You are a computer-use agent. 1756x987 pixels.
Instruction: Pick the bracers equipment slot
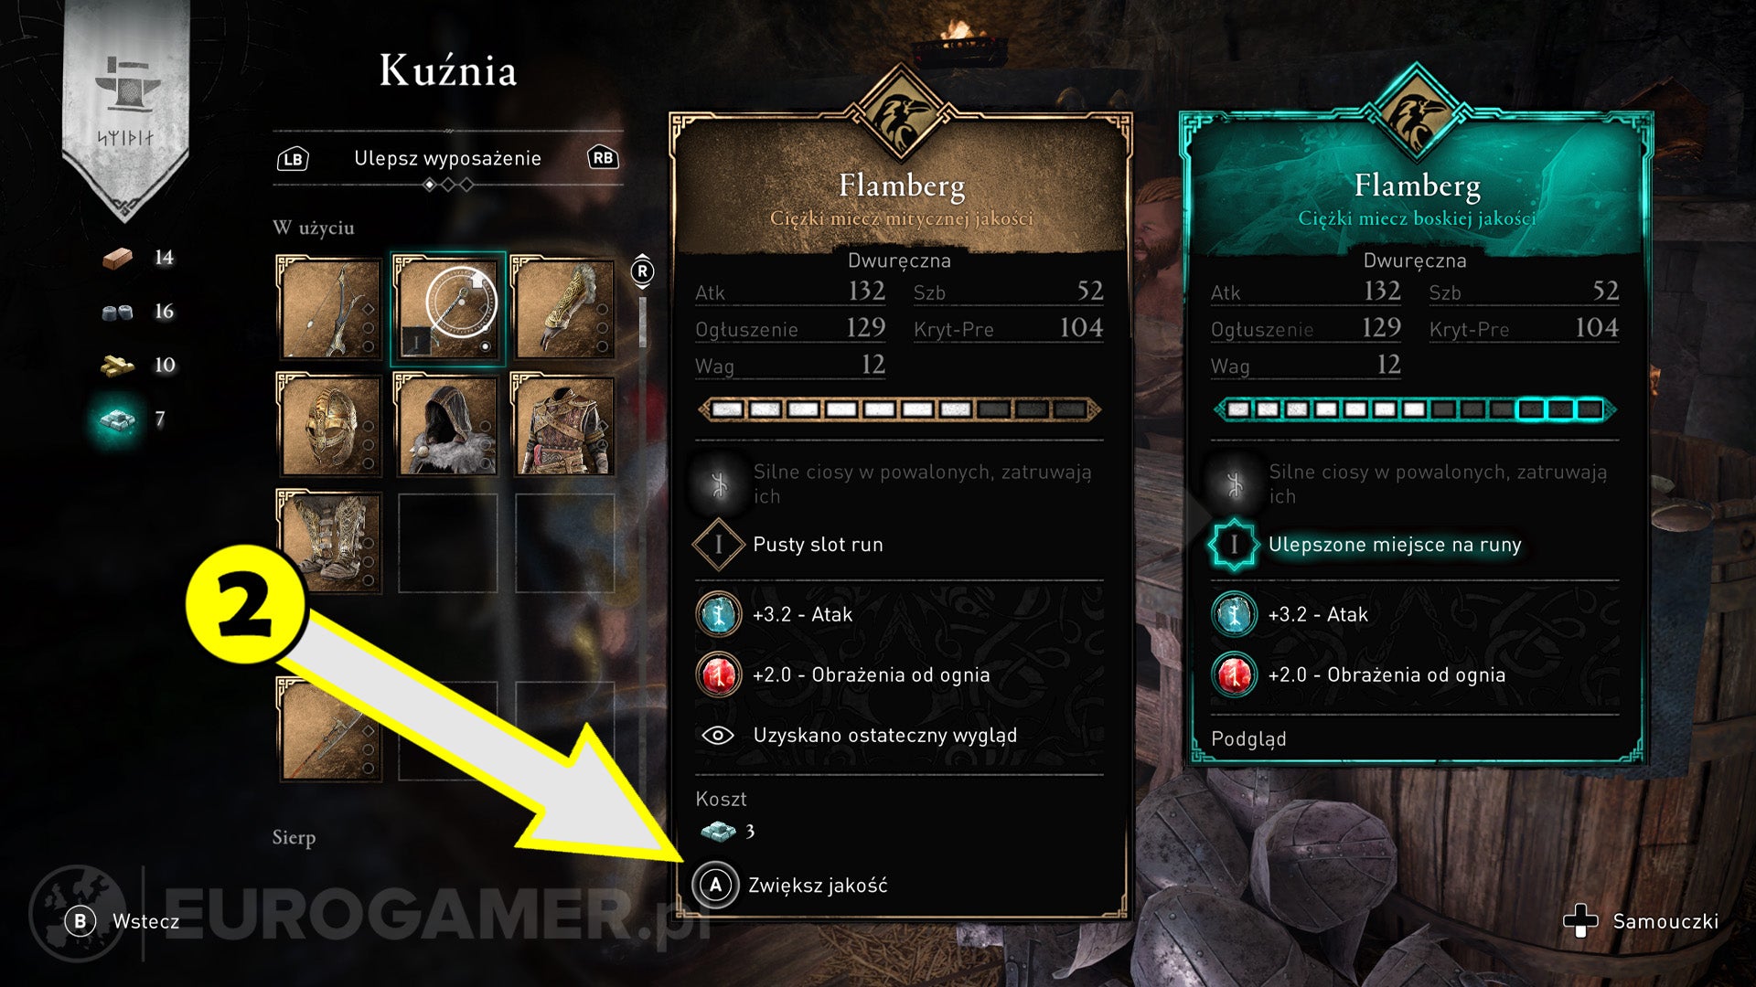(x=563, y=308)
